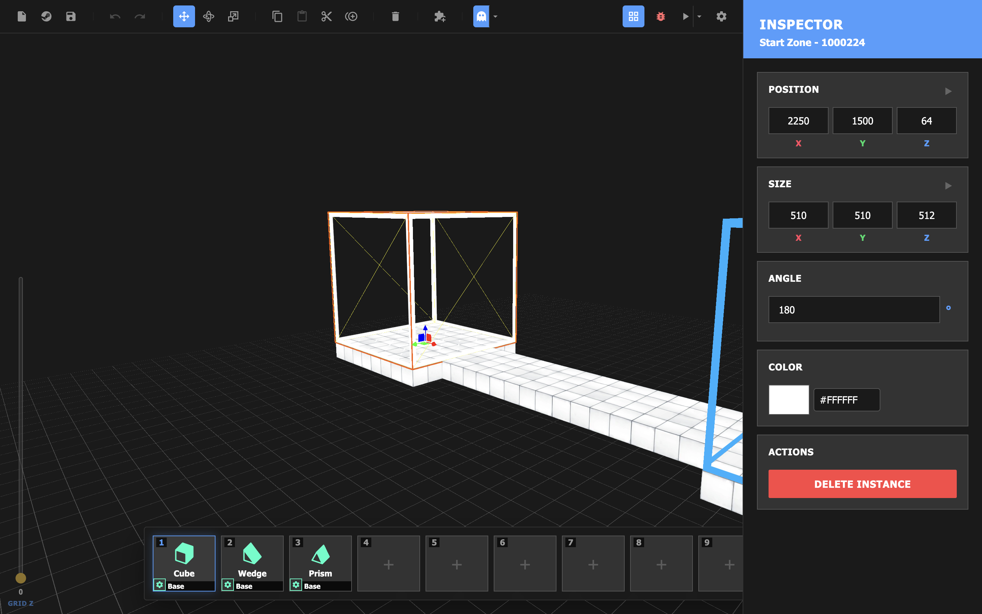982x614 pixels.
Task: Paste from clipboard icon
Action: [x=302, y=16]
